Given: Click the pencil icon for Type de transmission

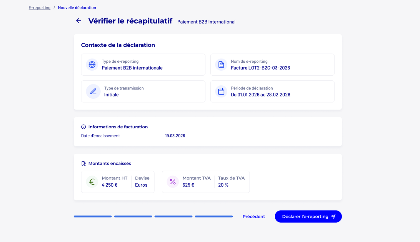Looking at the screenshot, I should (x=93, y=92).
